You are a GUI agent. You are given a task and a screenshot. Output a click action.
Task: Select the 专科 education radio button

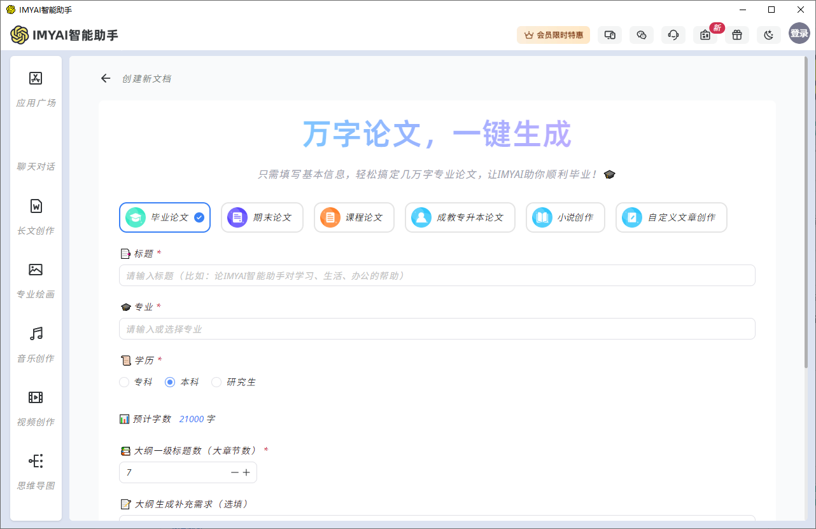point(124,382)
